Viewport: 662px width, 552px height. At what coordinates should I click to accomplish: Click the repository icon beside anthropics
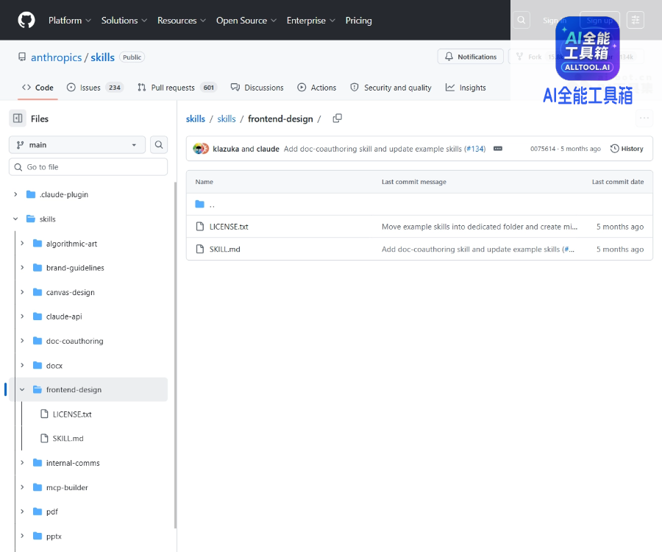(22, 57)
